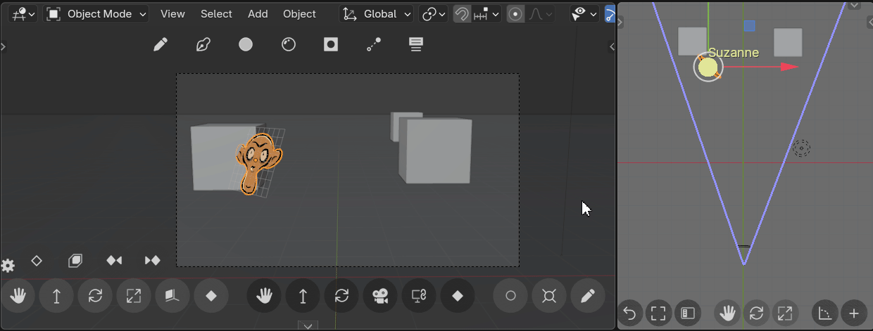Jump to the previous keyframe icon

pyautogui.click(x=114, y=261)
